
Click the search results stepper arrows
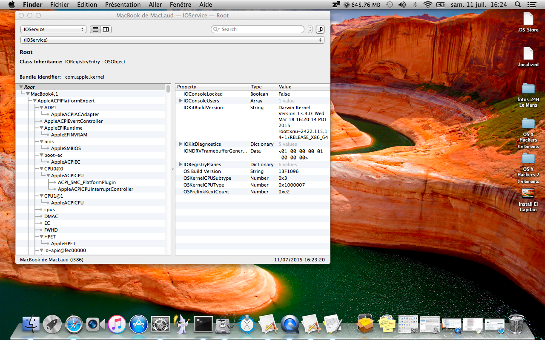tap(310, 29)
